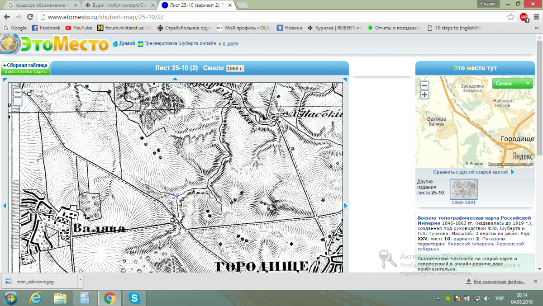
Task: Launch Skype from the taskbar
Action: (x=134, y=297)
